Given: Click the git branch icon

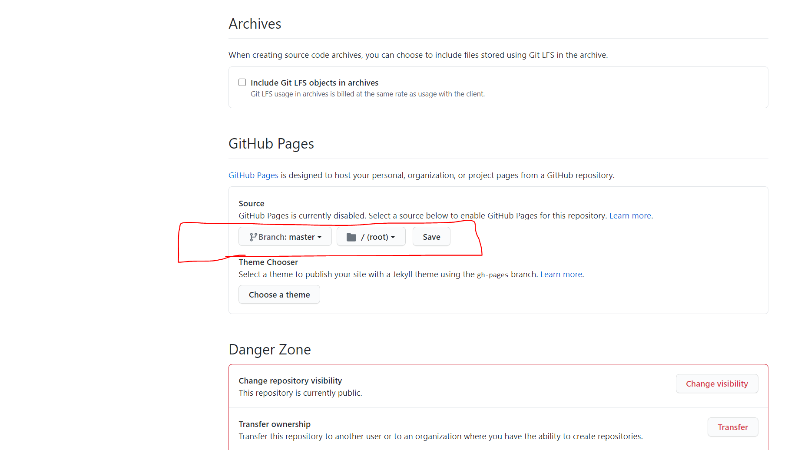Looking at the screenshot, I should point(253,237).
